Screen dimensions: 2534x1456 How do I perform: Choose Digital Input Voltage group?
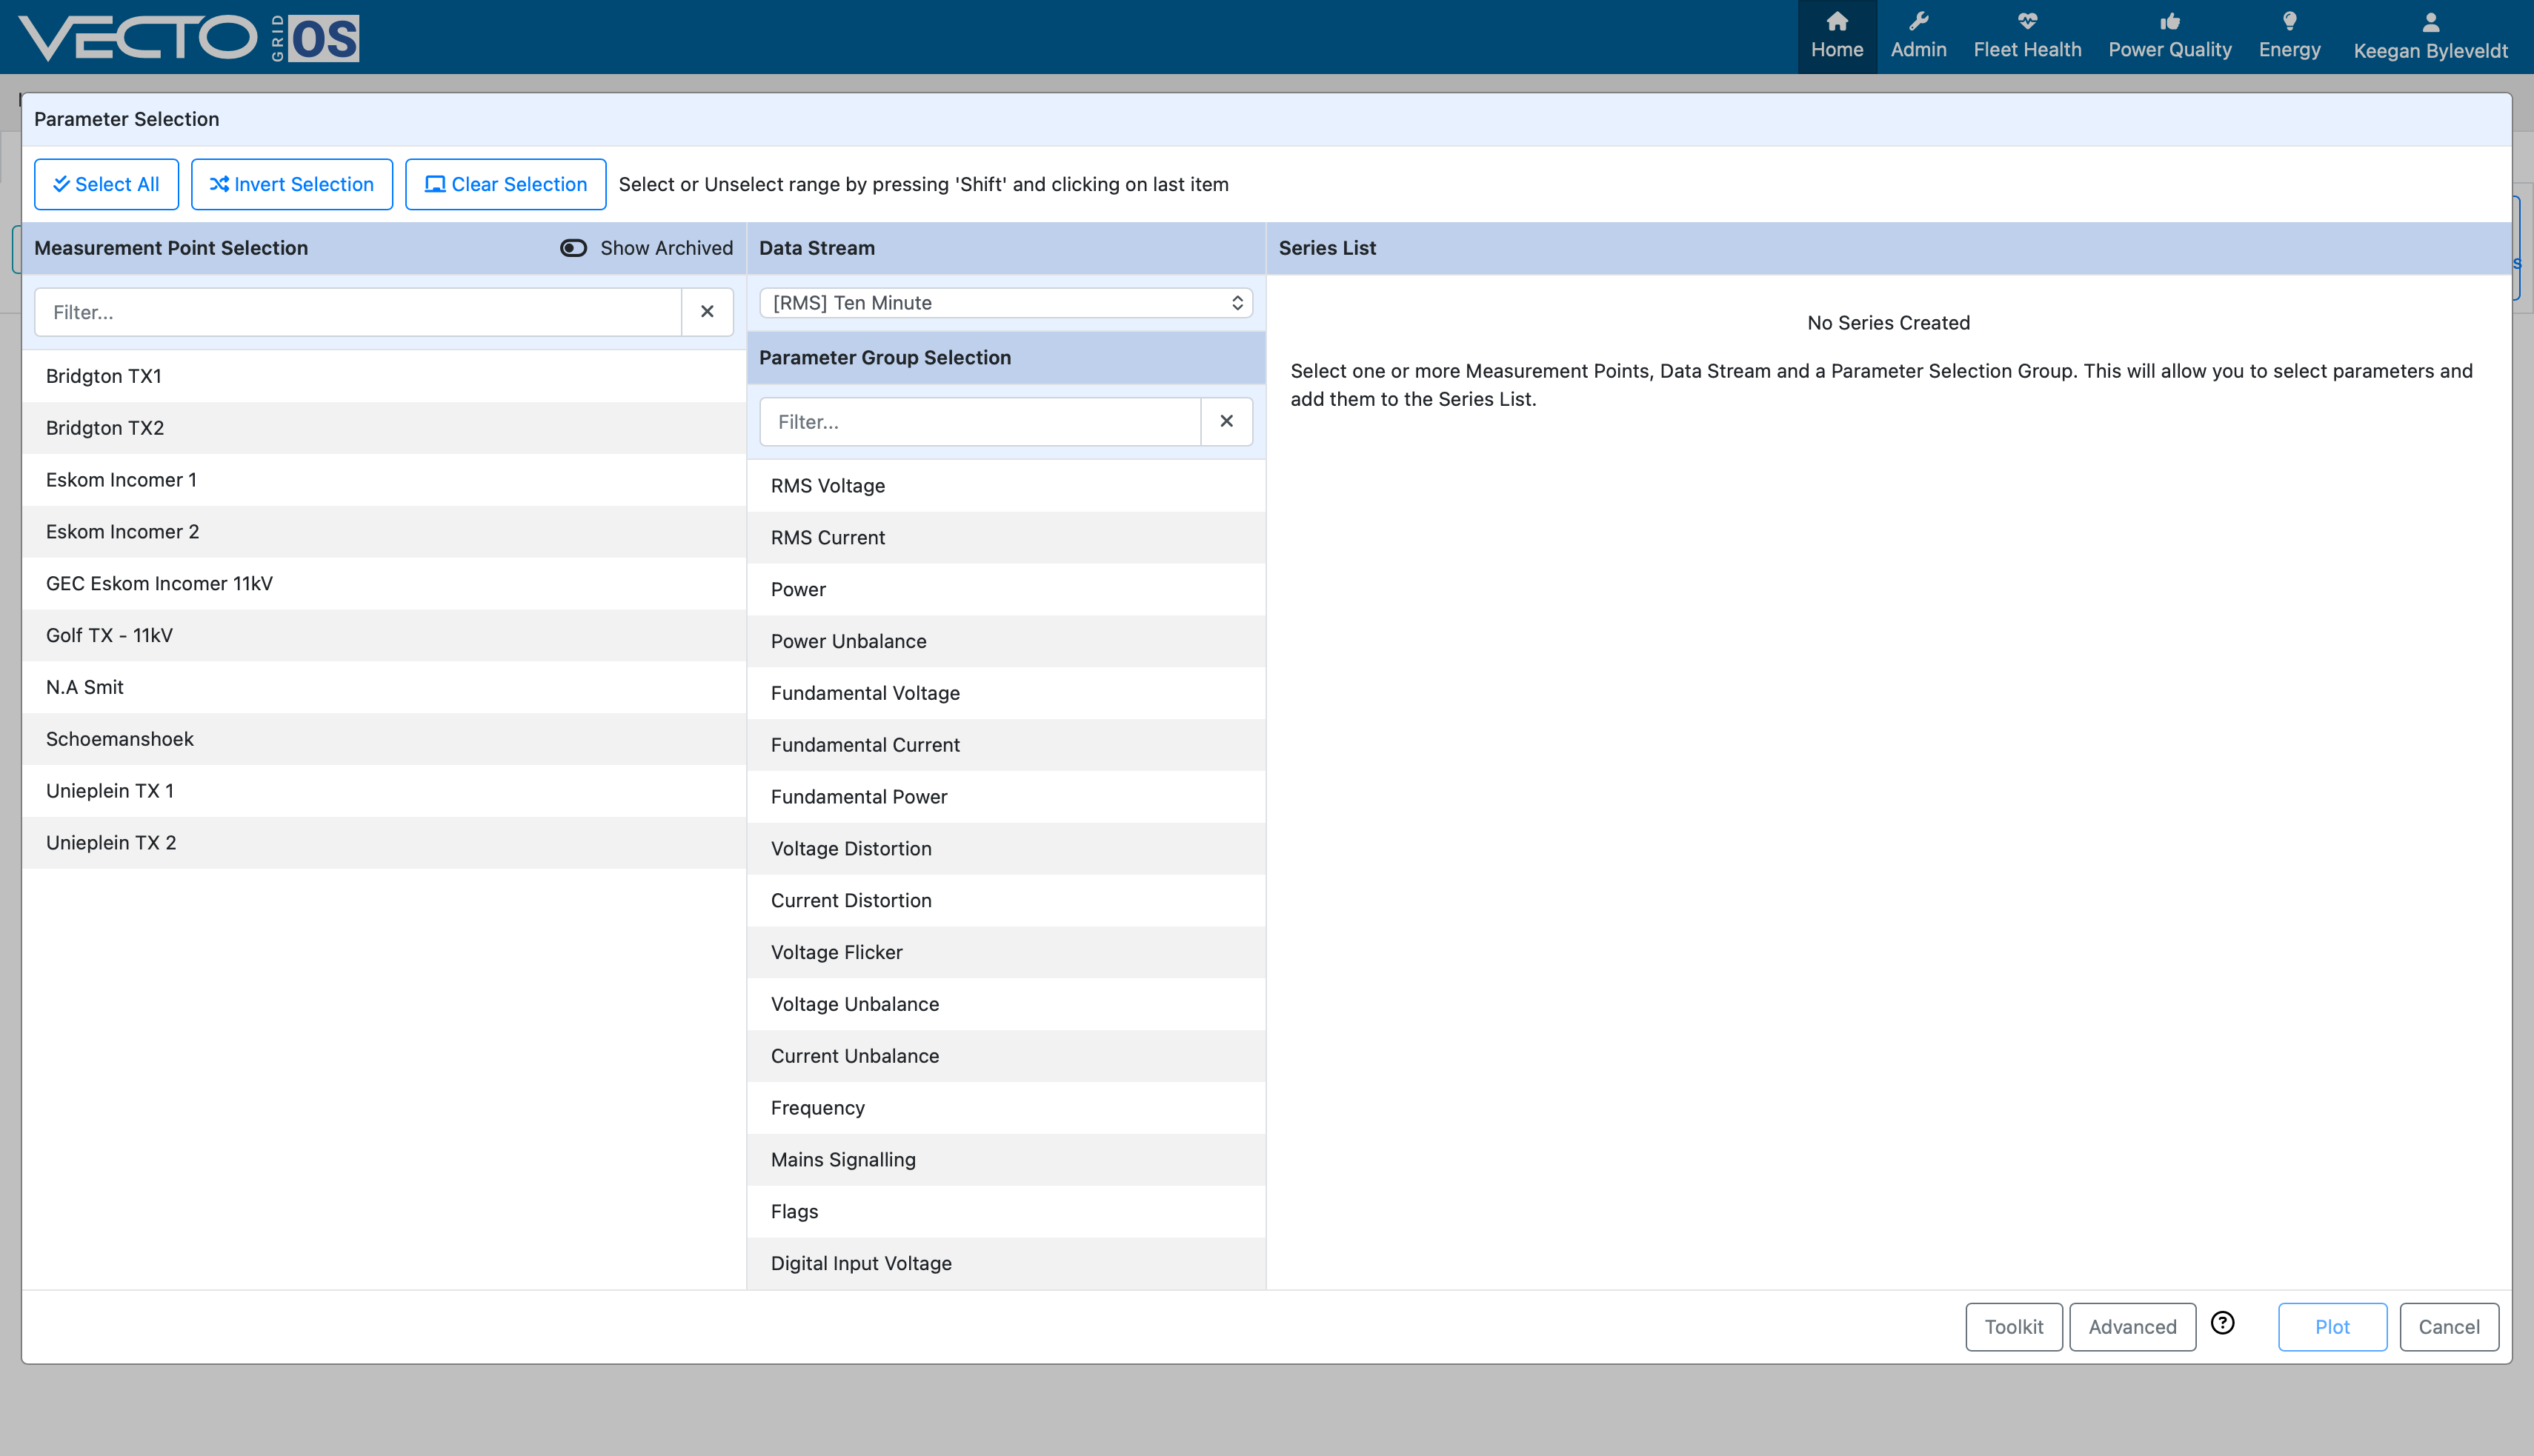1006,1264
